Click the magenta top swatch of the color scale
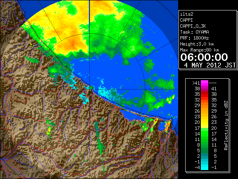238x179 pixels. coord(205,83)
